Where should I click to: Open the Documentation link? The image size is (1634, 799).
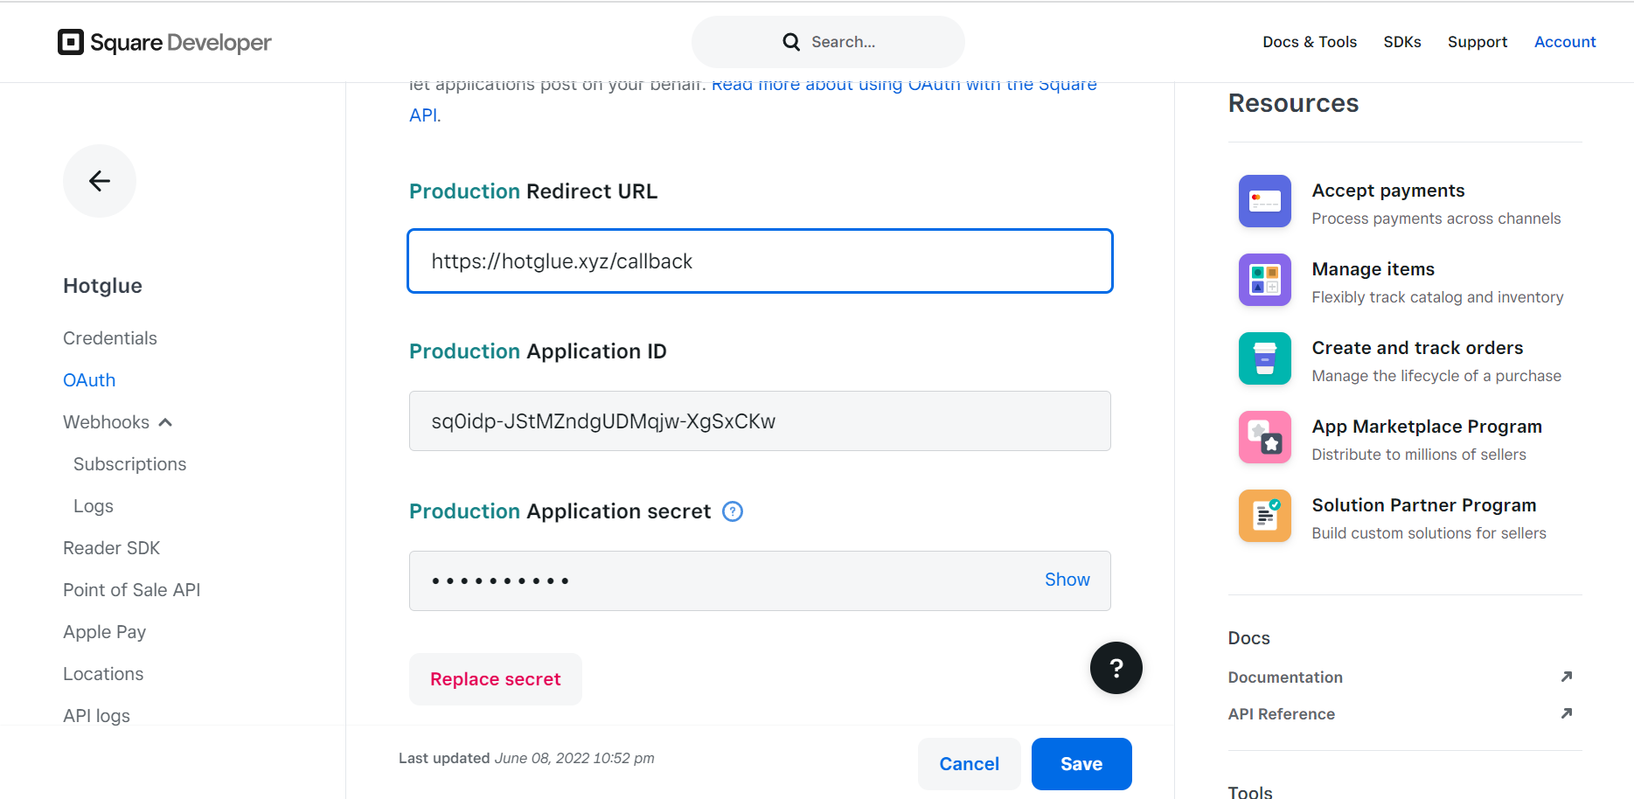pos(1285,677)
